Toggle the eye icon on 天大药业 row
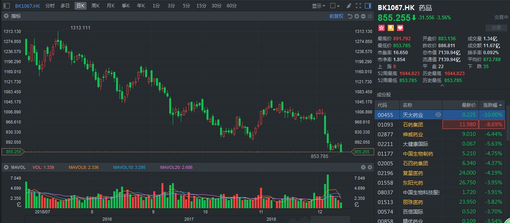This screenshot has height=223, width=510. click(438, 115)
